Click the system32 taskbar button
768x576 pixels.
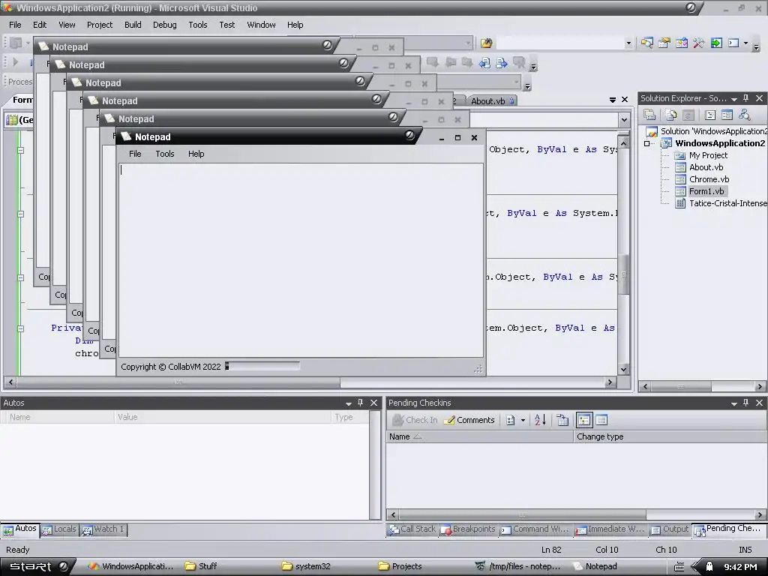[x=306, y=566]
